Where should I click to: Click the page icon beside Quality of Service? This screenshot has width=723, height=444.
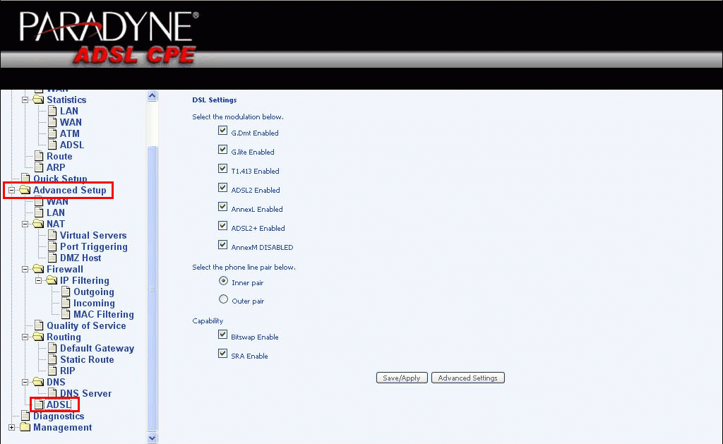pos(40,325)
